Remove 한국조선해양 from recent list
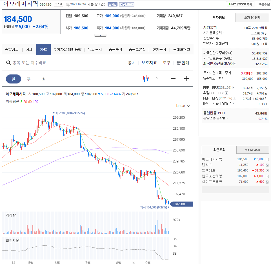 (267, 176)
